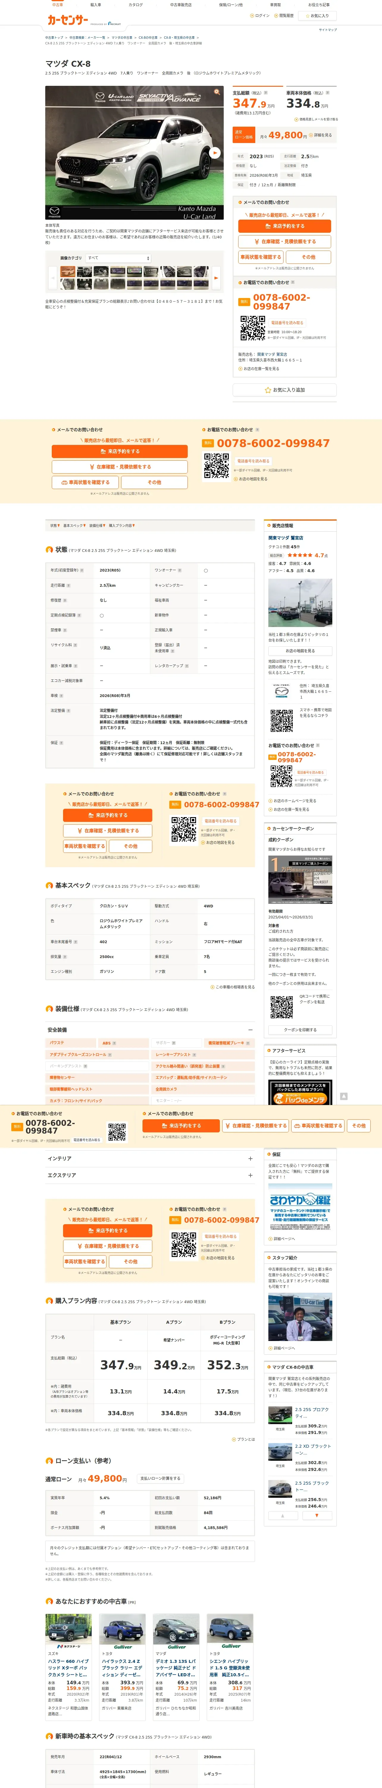Open the カタログ top navigation tab
The height and width of the screenshot is (1788, 382).
click(136, 5)
